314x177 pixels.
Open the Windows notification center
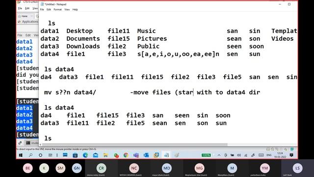(291, 155)
